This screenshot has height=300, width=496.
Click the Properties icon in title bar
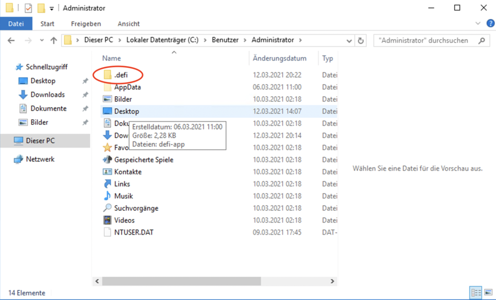29,8
